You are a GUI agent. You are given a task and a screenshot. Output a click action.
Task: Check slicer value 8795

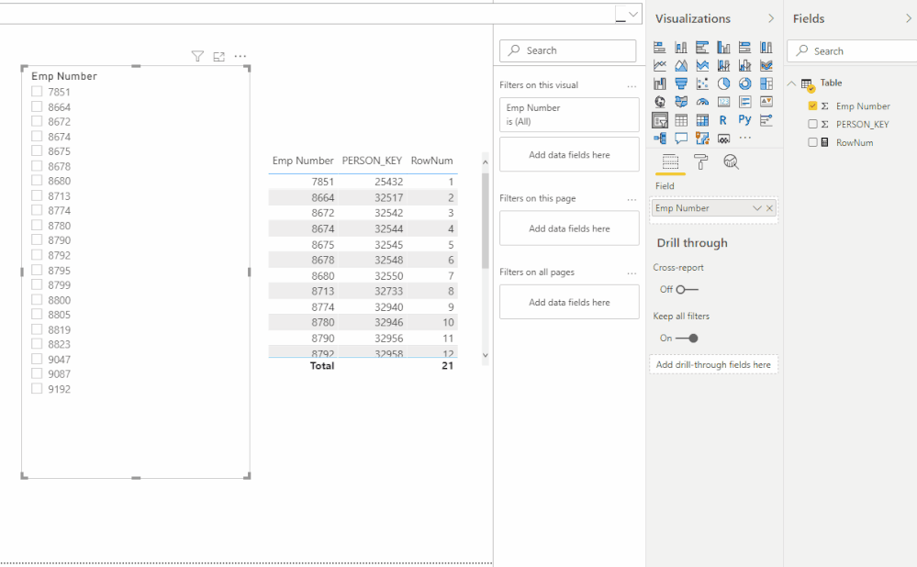37,270
